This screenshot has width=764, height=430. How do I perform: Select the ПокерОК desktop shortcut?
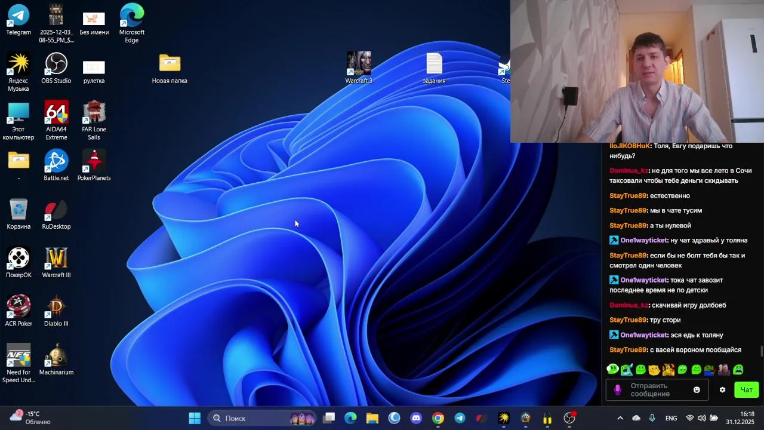[19, 263]
